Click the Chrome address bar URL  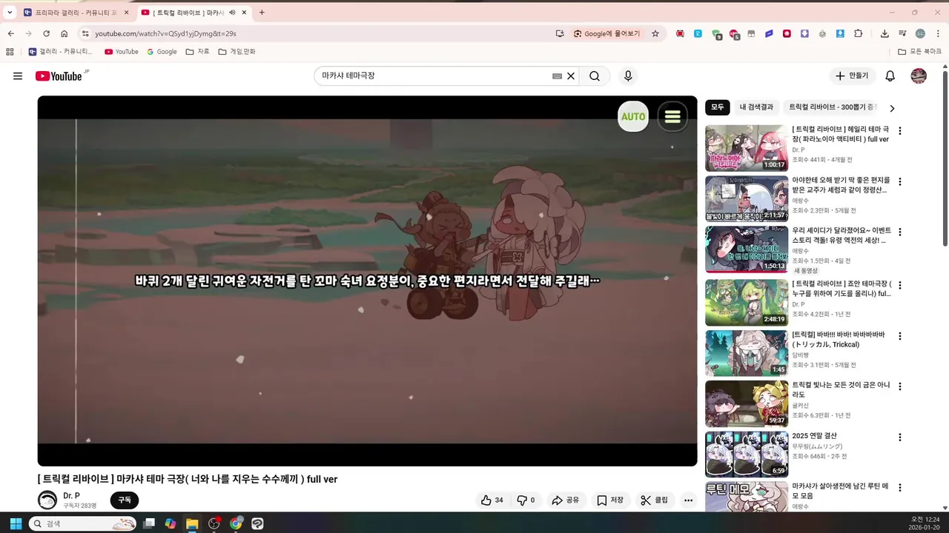[x=165, y=33]
